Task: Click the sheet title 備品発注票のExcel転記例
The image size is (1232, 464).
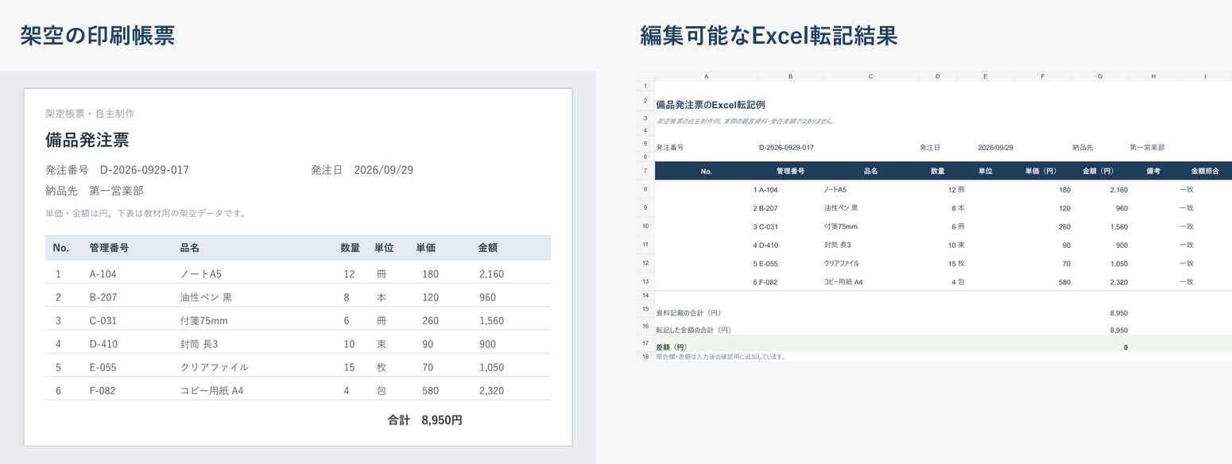Action: coord(711,105)
